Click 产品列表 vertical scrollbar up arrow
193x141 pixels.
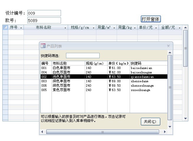click(x=170, y=53)
